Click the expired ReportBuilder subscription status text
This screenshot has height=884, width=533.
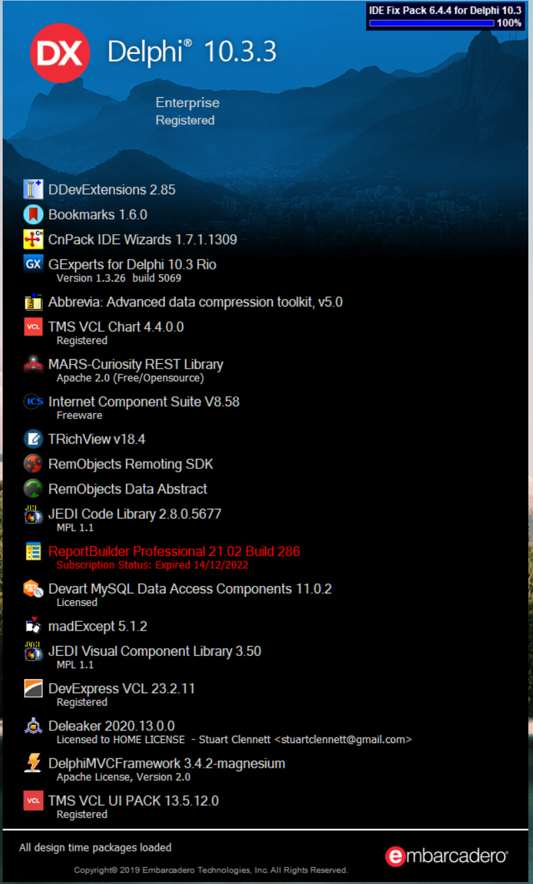click(x=152, y=565)
